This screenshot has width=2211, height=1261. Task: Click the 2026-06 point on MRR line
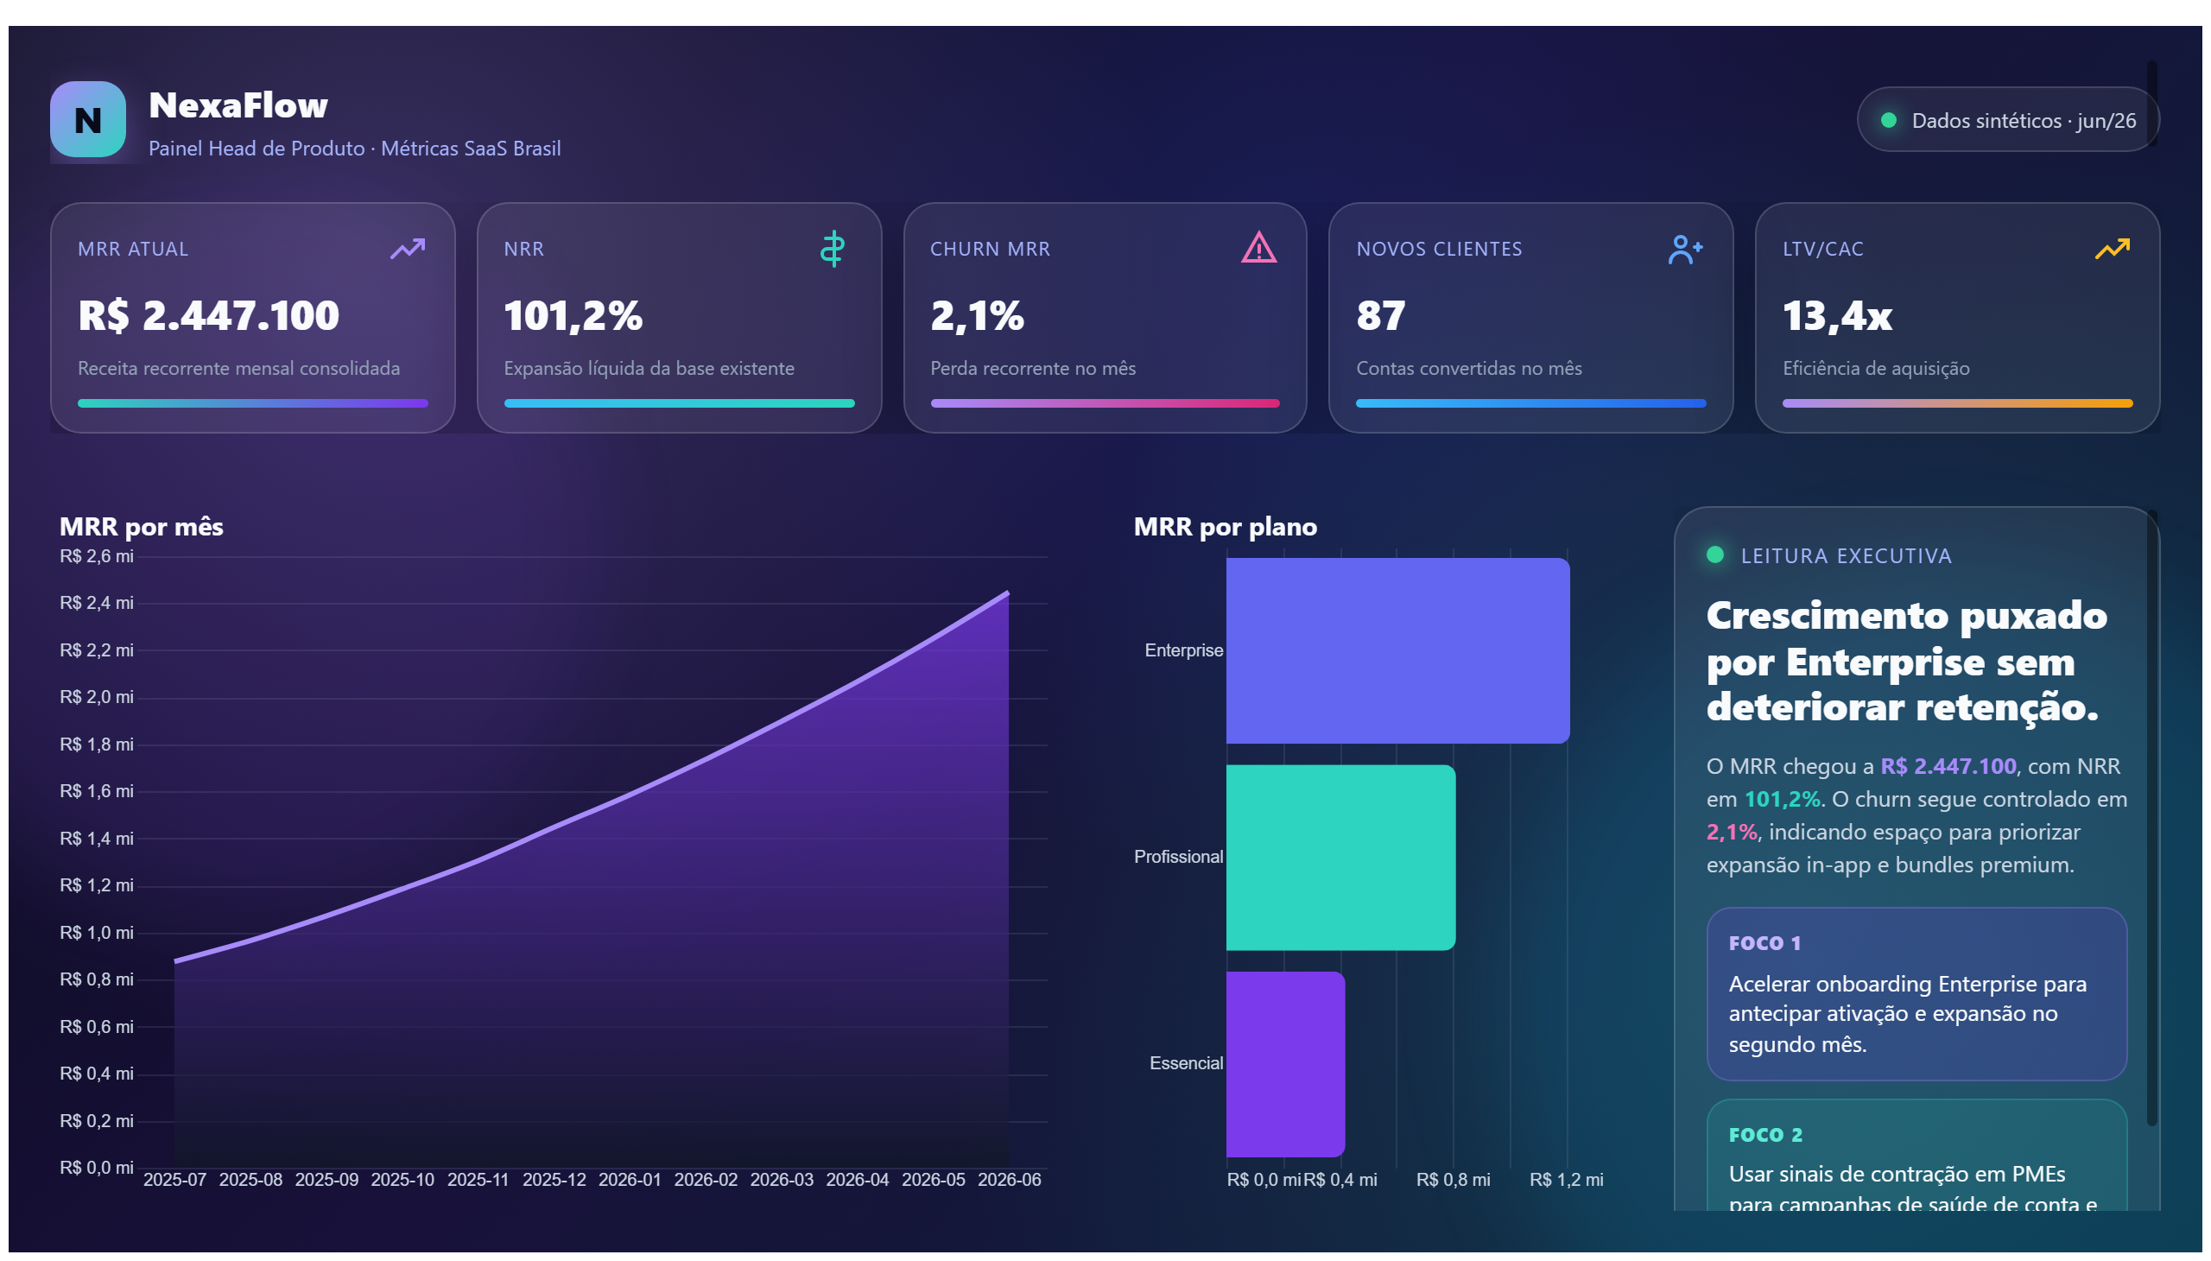(x=1008, y=593)
